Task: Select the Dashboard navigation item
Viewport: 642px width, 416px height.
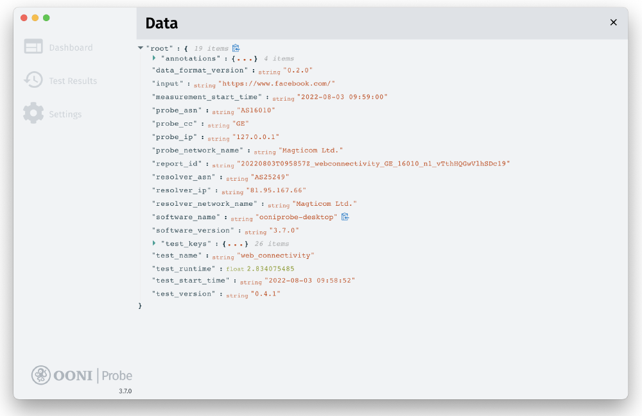Action: click(x=71, y=47)
